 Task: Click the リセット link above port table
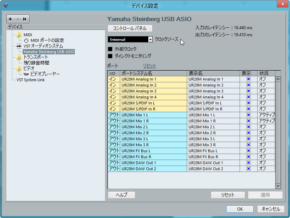tap(150, 66)
